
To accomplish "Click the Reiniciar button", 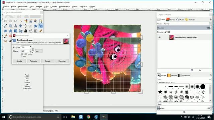I will (x=33, y=61).
